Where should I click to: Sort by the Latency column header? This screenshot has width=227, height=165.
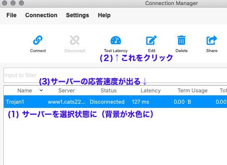click(x=151, y=91)
